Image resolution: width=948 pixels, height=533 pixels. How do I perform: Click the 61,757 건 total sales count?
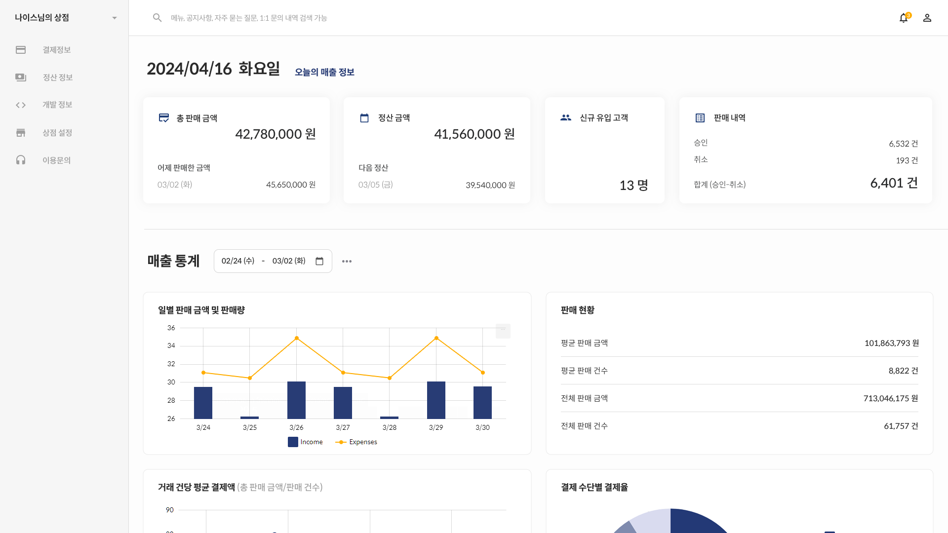[x=901, y=426]
